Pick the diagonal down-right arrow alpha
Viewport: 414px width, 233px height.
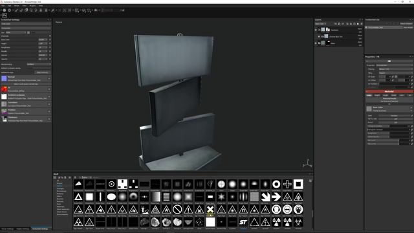point(265,197)
